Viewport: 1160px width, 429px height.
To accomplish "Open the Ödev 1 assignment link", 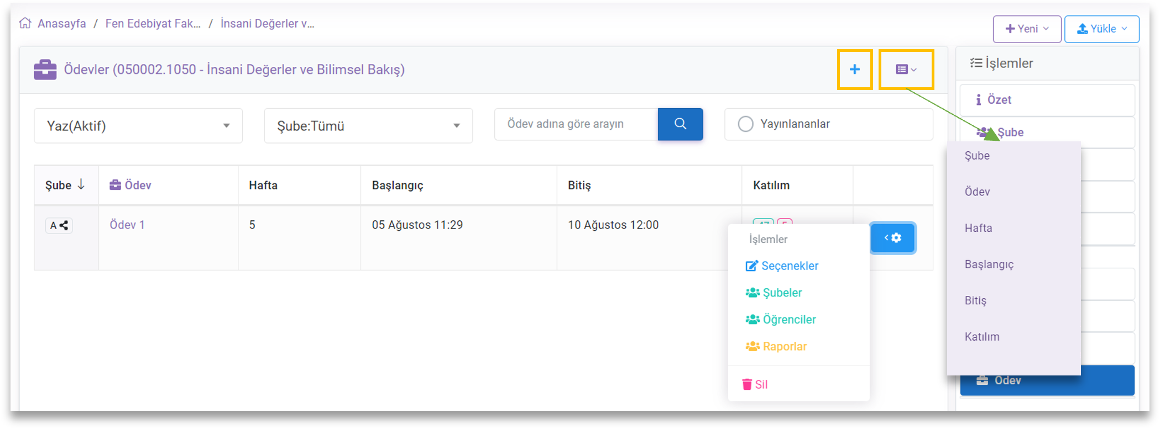I will [127, 225].
